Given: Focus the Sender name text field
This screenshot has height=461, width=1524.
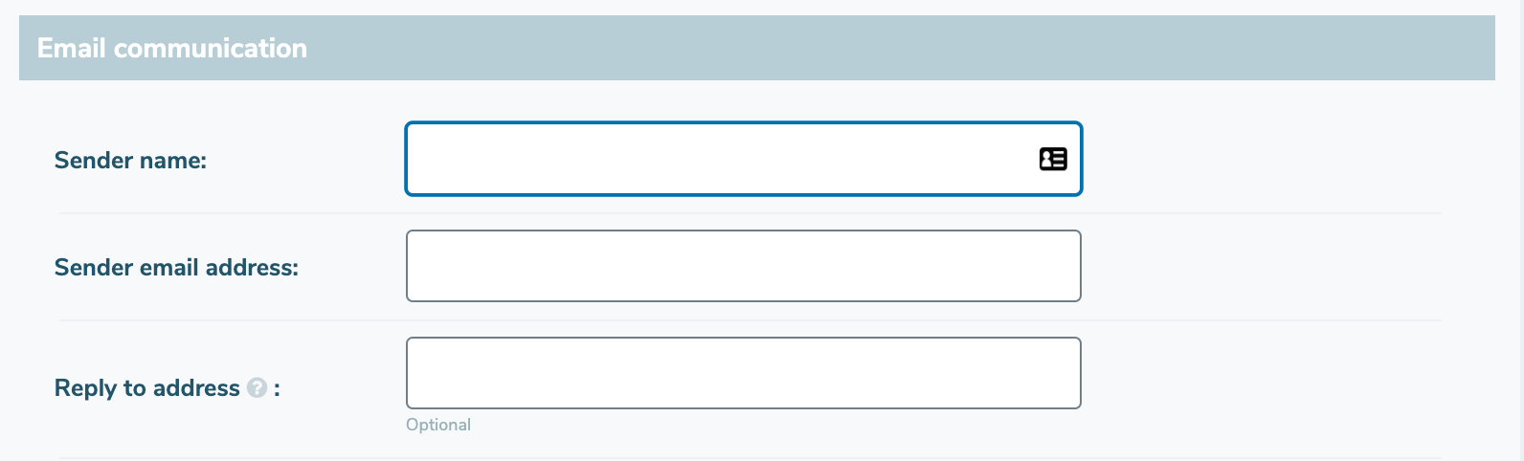Looking at the screenshot, I should 718,159.
